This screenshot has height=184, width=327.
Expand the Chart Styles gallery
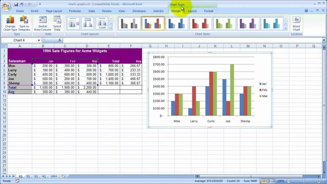coord(286,28)
